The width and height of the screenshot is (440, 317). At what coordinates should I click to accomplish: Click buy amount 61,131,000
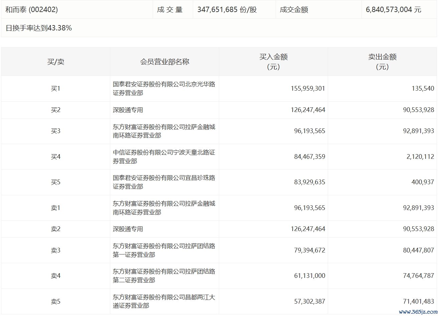pyautogui.click(x=310, y=276)
